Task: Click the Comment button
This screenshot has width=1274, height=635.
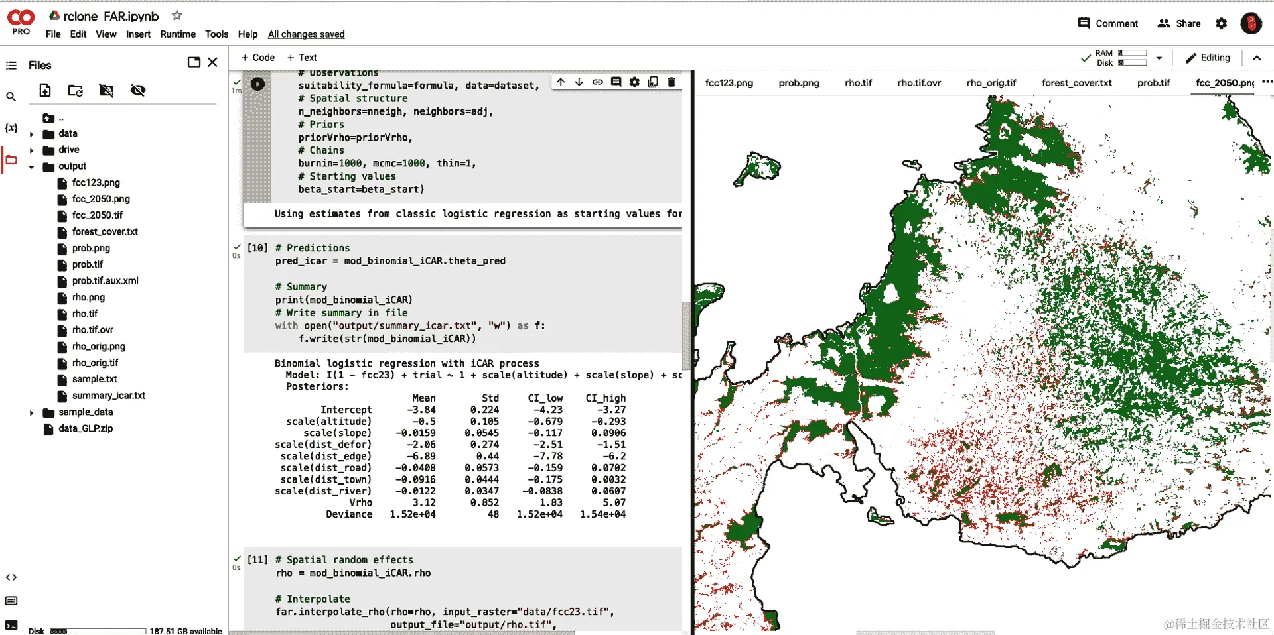Action: pos(1107,23)
